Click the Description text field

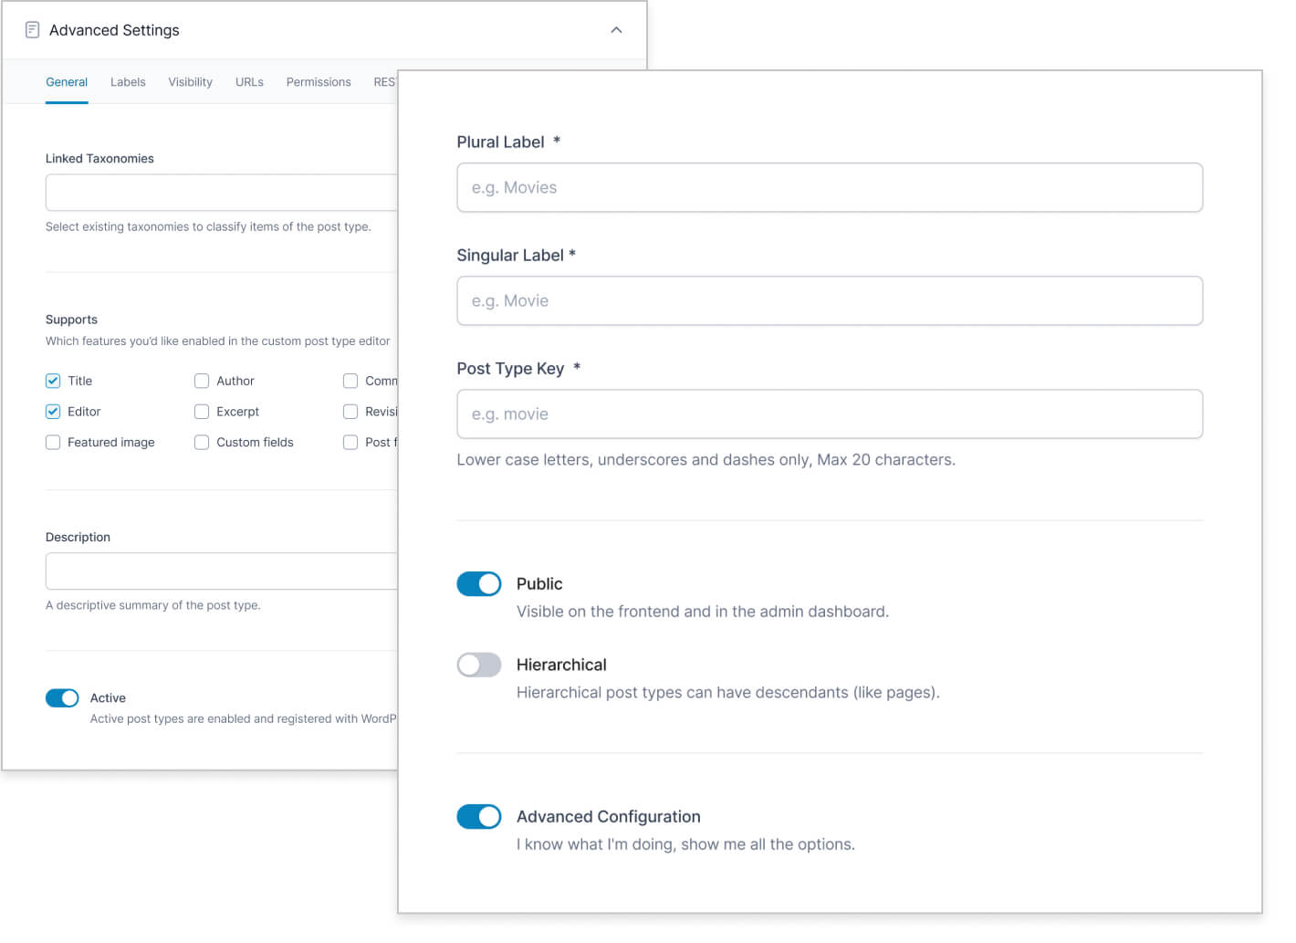point(221,571)
